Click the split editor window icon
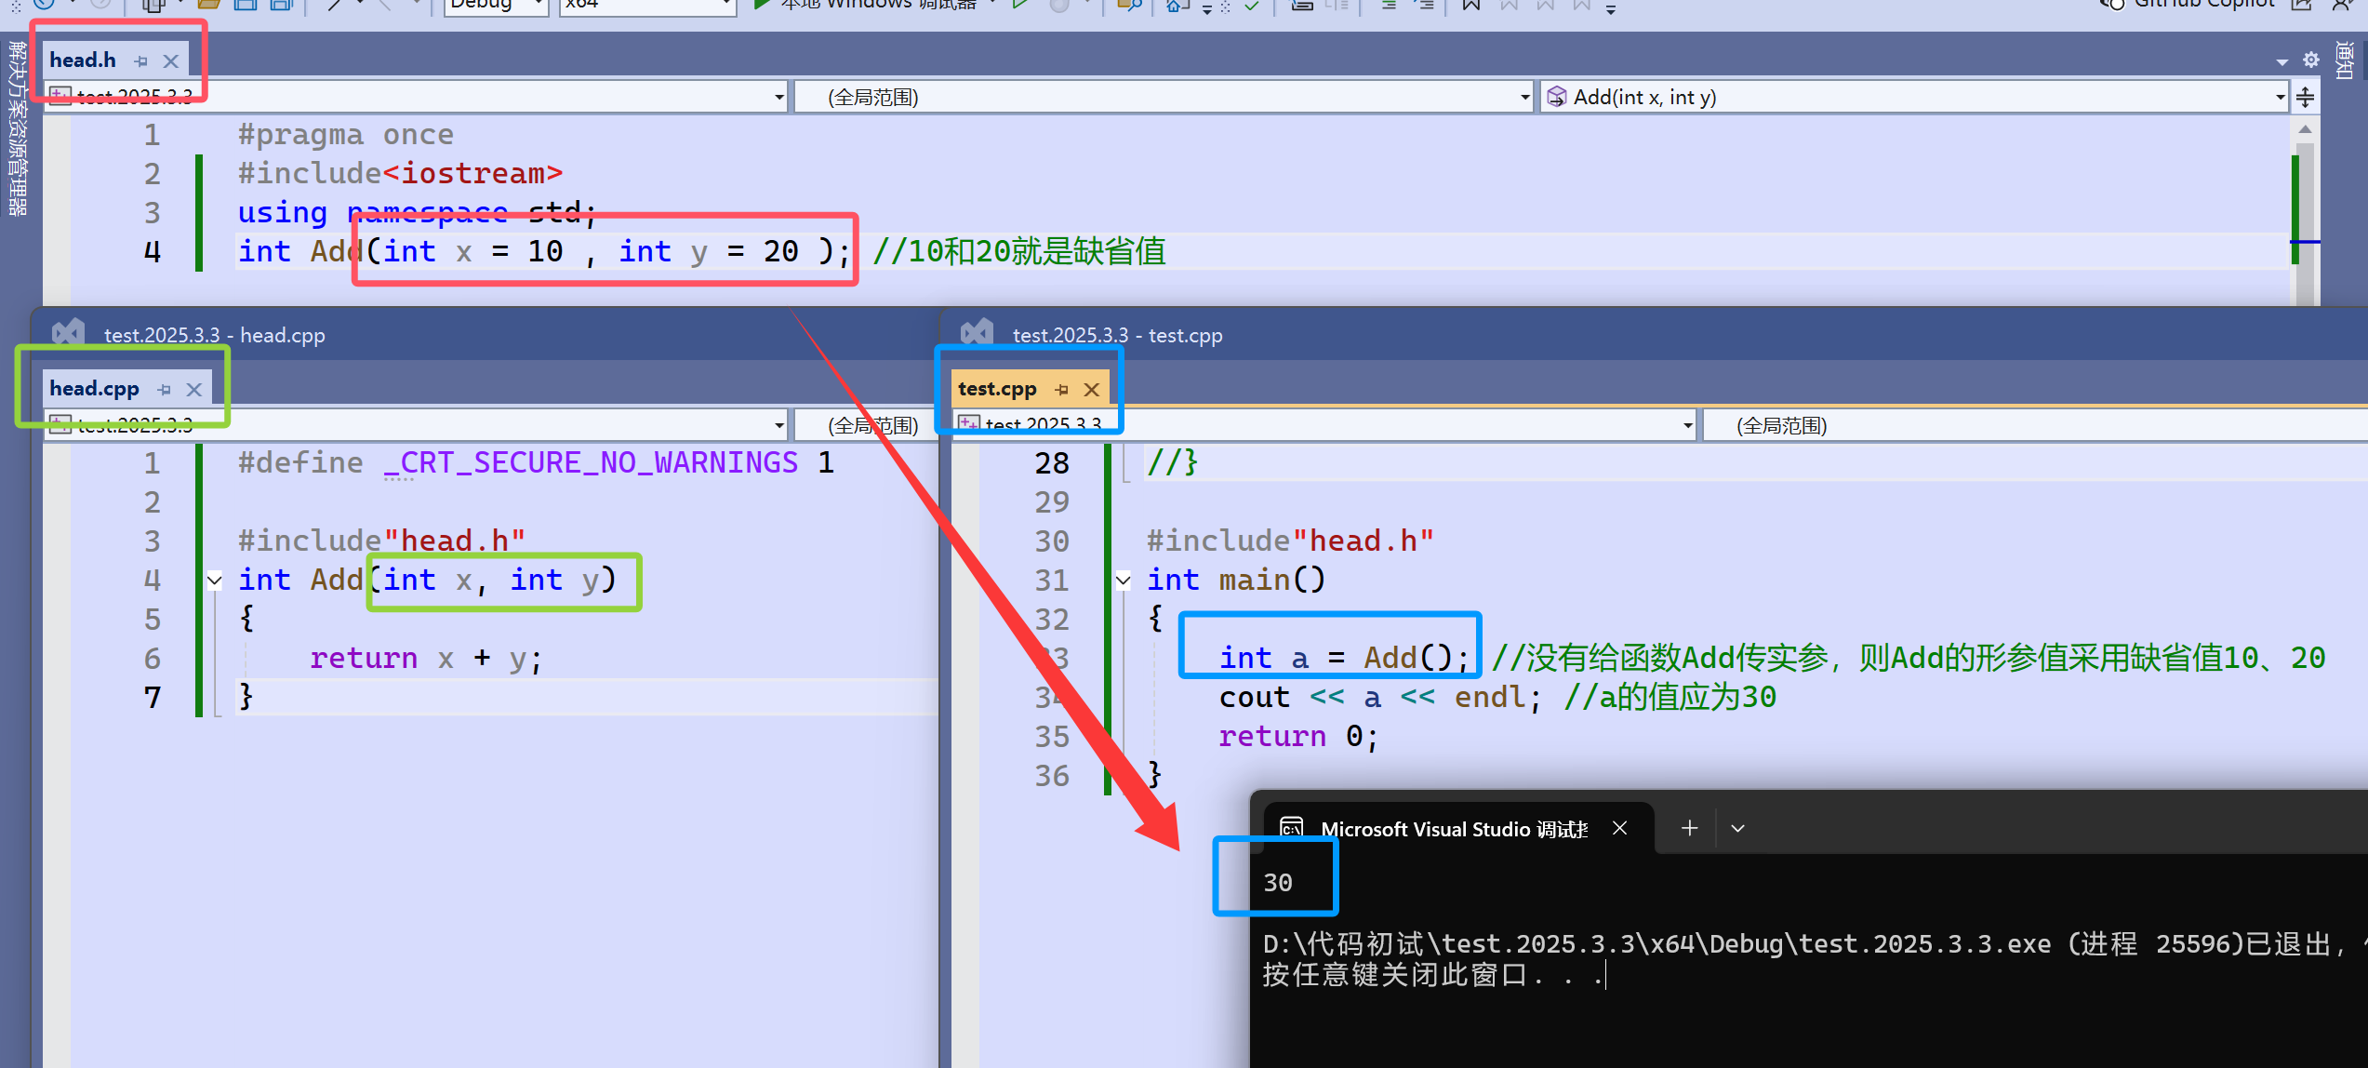This screenshot has width=2368, height=1068. (x=2305, y=97)
